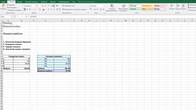The height and width of the screenshot is (110, 196).
Task: Align cell text left
Action: tap(49, 9)
